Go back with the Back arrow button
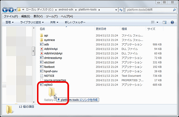The width and height of the screenshot is (179, 117). pyautogui.click(x=5, y=10)
